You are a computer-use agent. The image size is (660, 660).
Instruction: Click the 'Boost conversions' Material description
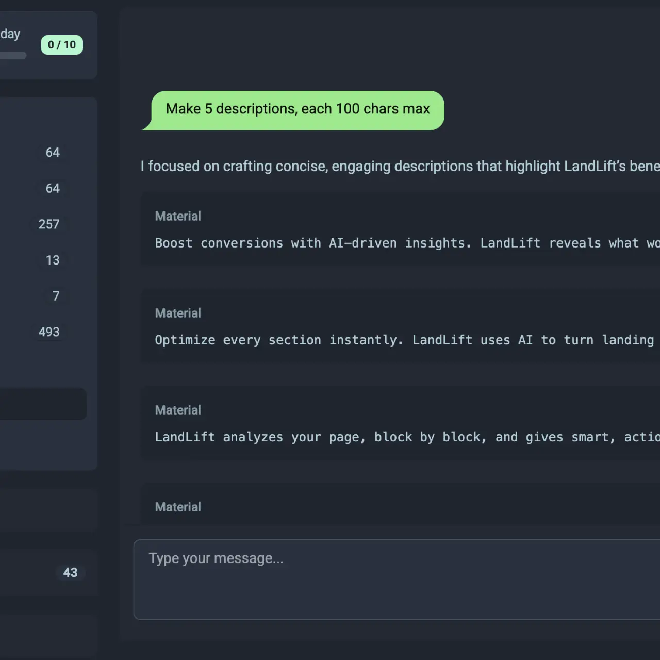(x=361, y=243)
